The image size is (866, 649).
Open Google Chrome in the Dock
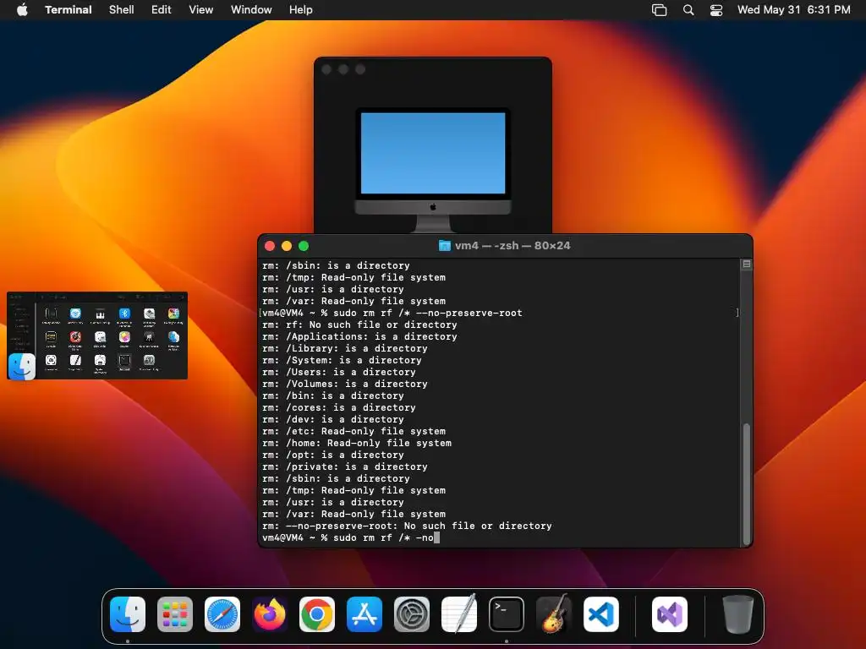point(317,614)
